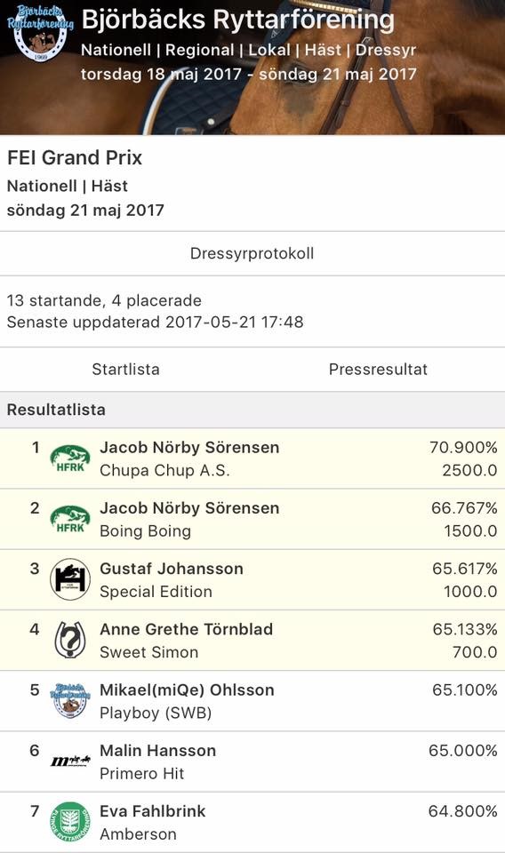This screenshot has height=853, width=505.
Task: Open Gustaf Johansson's result entry
Action: click(252, 580)
